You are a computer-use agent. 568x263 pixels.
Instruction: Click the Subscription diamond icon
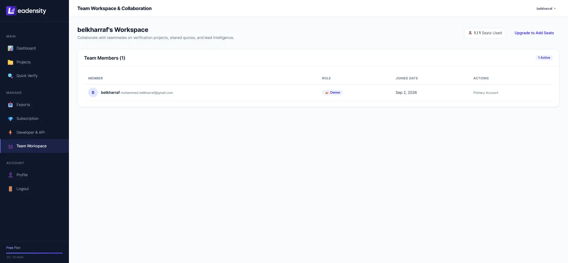pyautogui.click(x=10, y=119)
